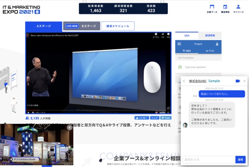Viewport: 249px width, 167px height.
Task: Open the IPCA Exhibition Booth video thumbnail
Action: pos(36,145)
